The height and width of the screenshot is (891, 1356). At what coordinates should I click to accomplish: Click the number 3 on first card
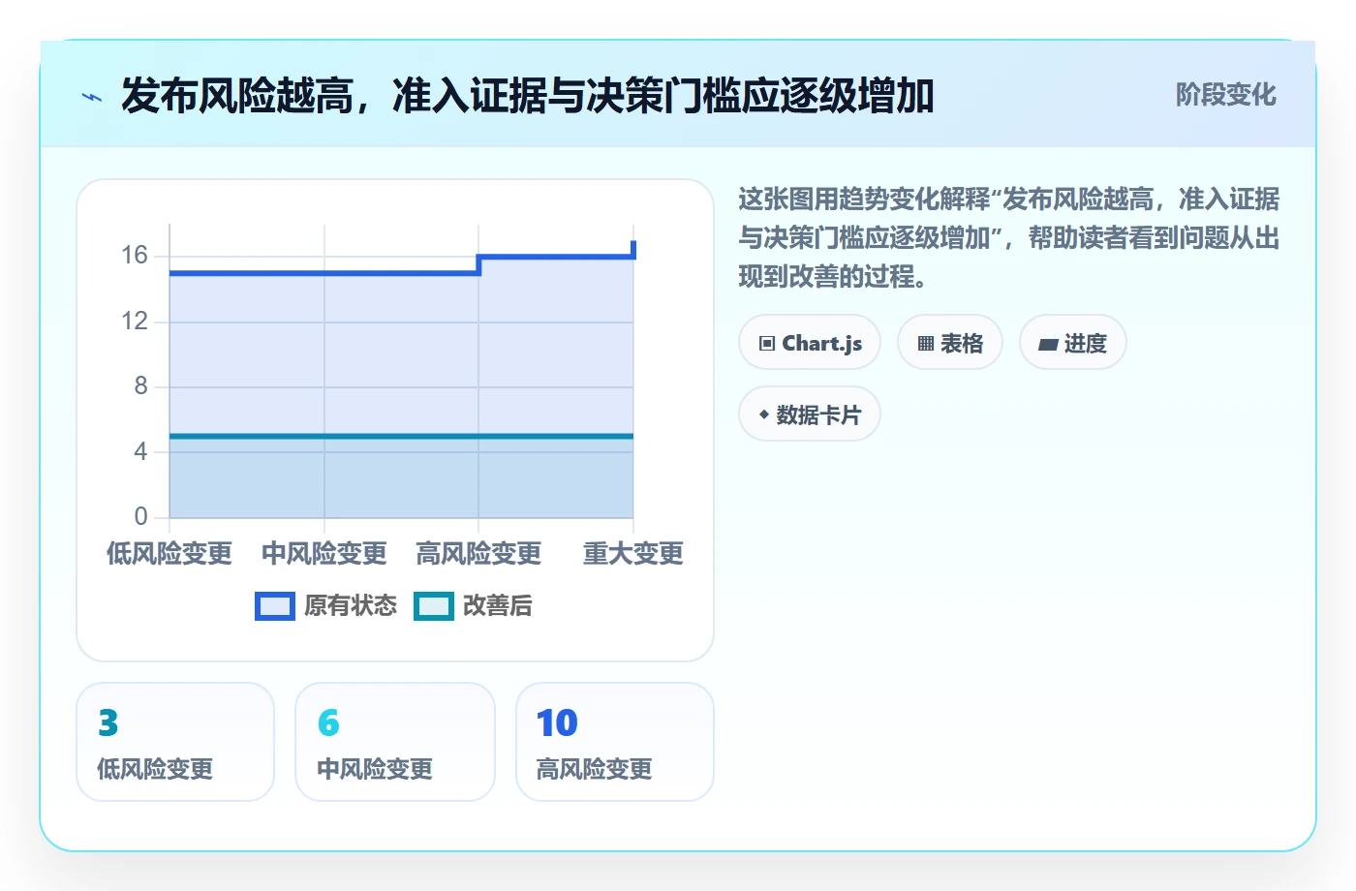pyautogui.click(x=108, y=723)
